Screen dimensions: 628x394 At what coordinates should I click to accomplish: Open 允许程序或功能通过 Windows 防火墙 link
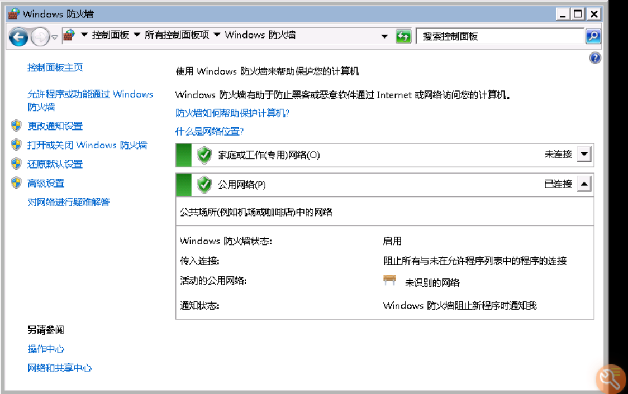tap(90, 100)
